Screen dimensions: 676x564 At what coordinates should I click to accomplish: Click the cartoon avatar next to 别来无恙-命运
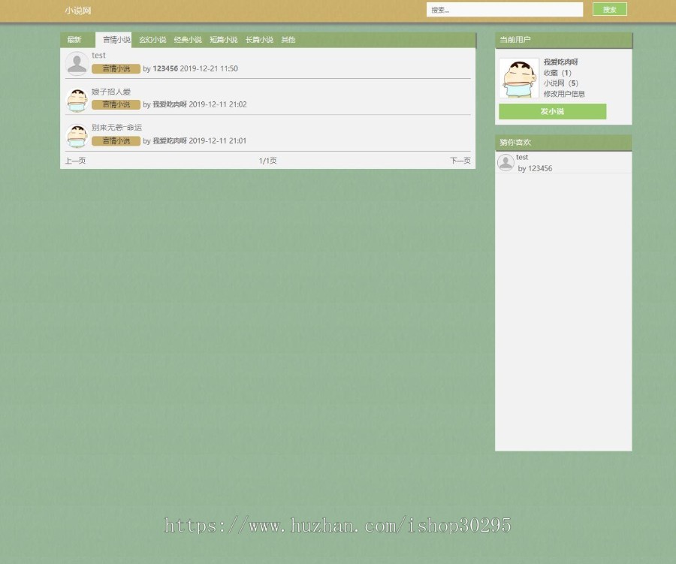(x=77, y=136)
